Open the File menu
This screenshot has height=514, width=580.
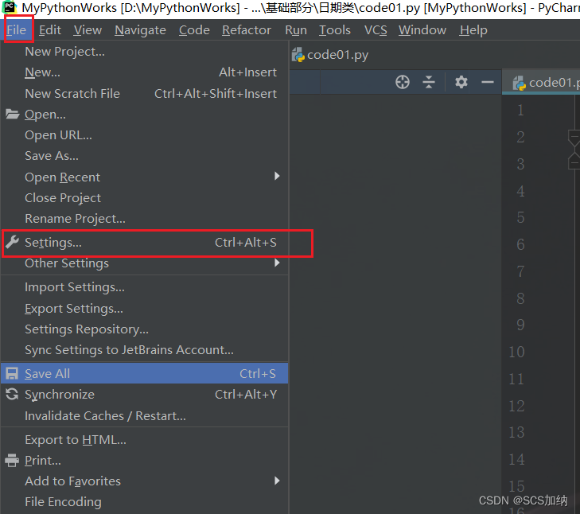click(x=17, y=30)
